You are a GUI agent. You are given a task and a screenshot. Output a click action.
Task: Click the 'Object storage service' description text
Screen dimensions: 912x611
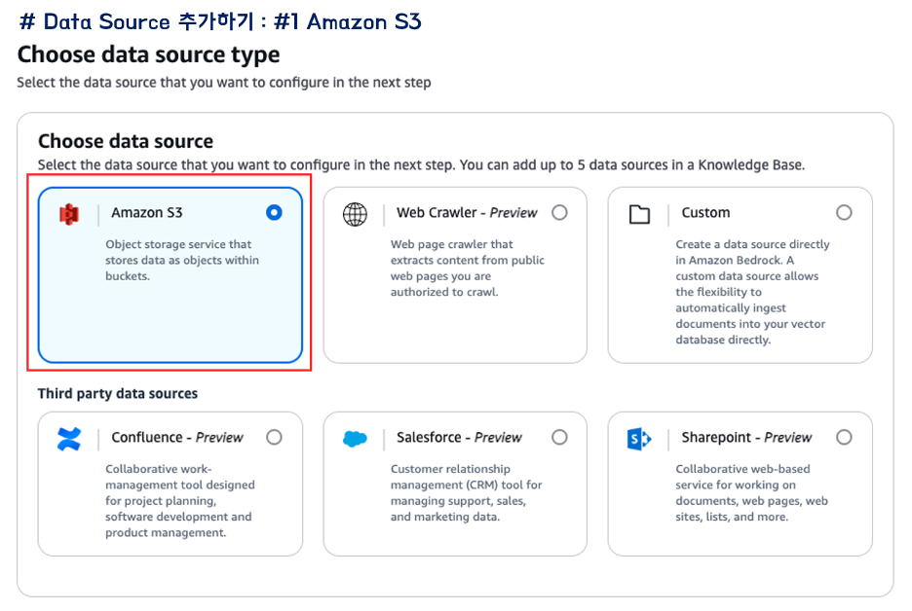(182, 260)
